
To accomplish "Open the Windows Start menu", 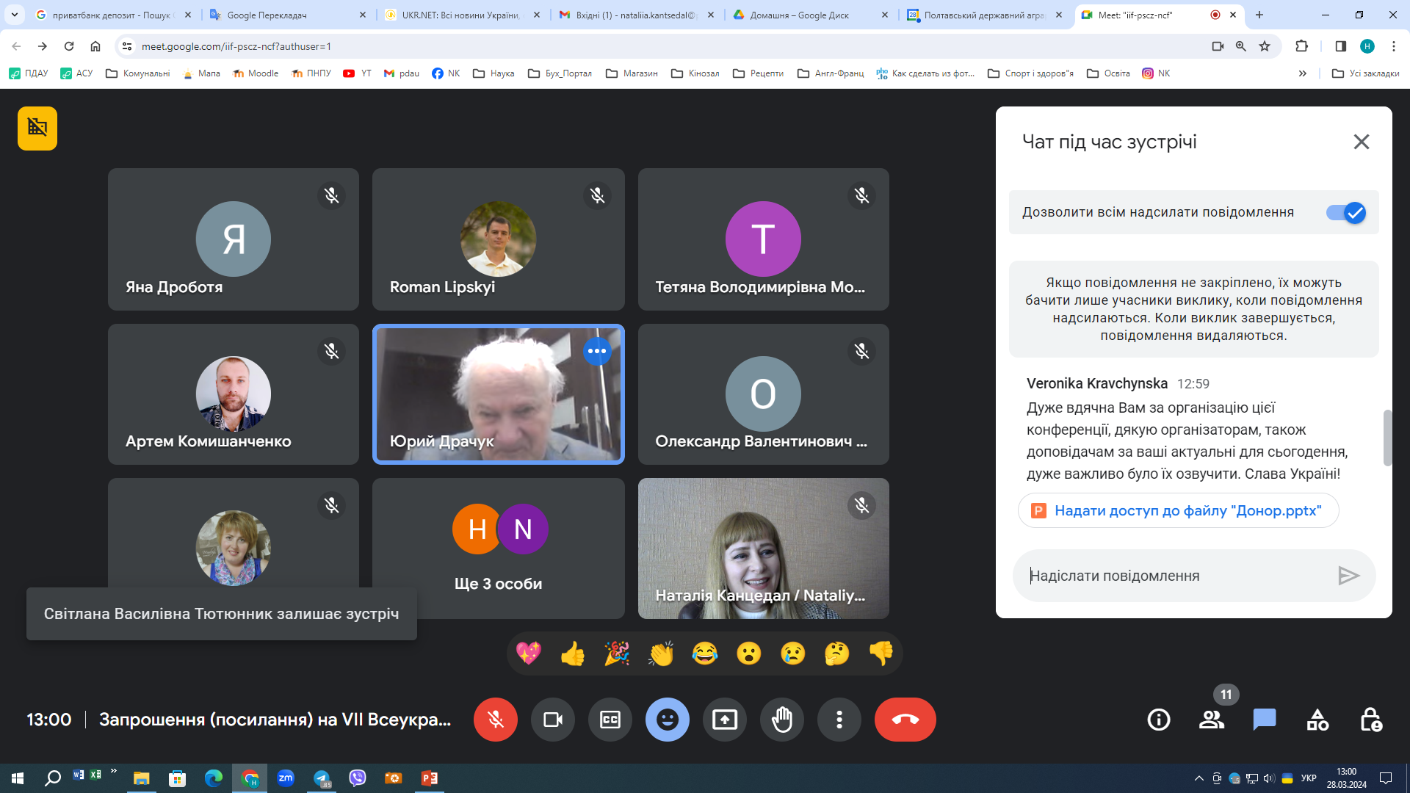I will pyautogui.click(x=18, y=778).
